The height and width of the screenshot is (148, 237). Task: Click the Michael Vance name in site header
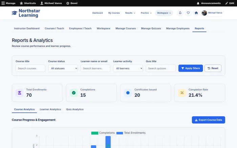point(215,13)
